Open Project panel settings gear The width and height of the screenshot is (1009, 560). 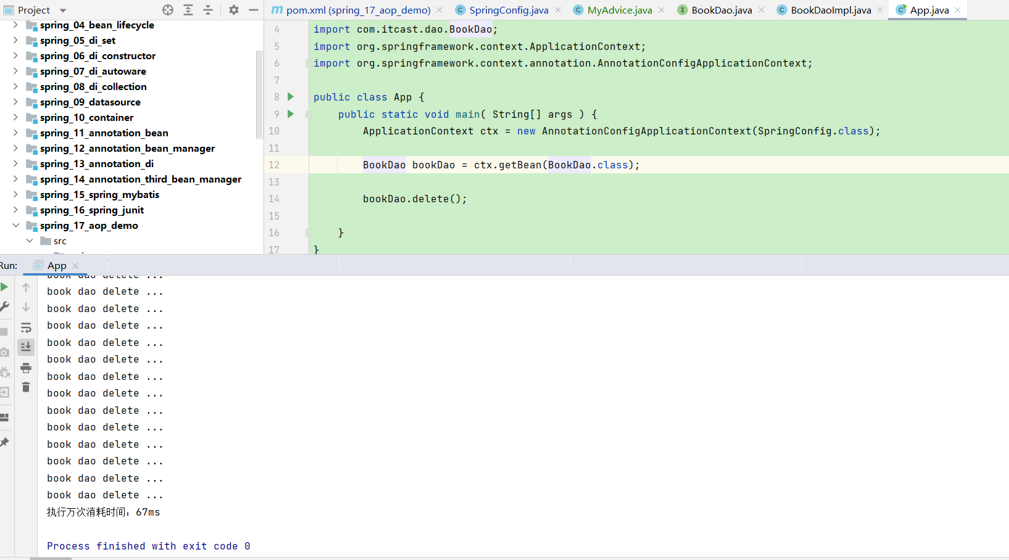click(x=233, y=10)
